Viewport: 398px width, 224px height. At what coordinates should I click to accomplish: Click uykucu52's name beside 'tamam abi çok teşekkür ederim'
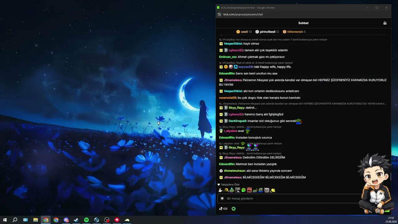click(236, 50)
